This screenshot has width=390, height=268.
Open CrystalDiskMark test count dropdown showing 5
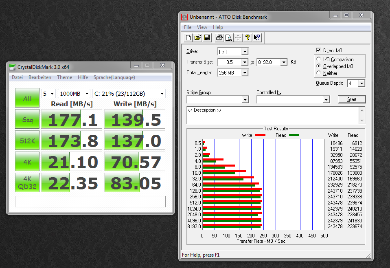coord(48,94)
